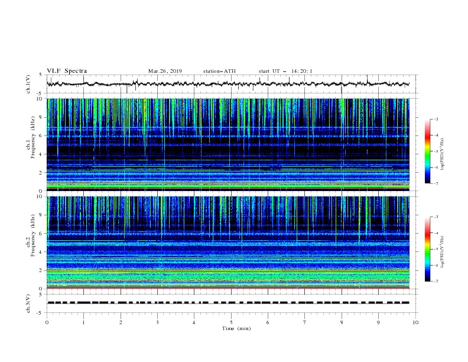Click the "-7" tick of ch.2 color bar

435,281
